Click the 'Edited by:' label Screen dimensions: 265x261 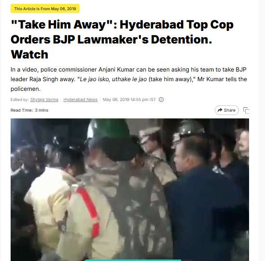[20, 100]
